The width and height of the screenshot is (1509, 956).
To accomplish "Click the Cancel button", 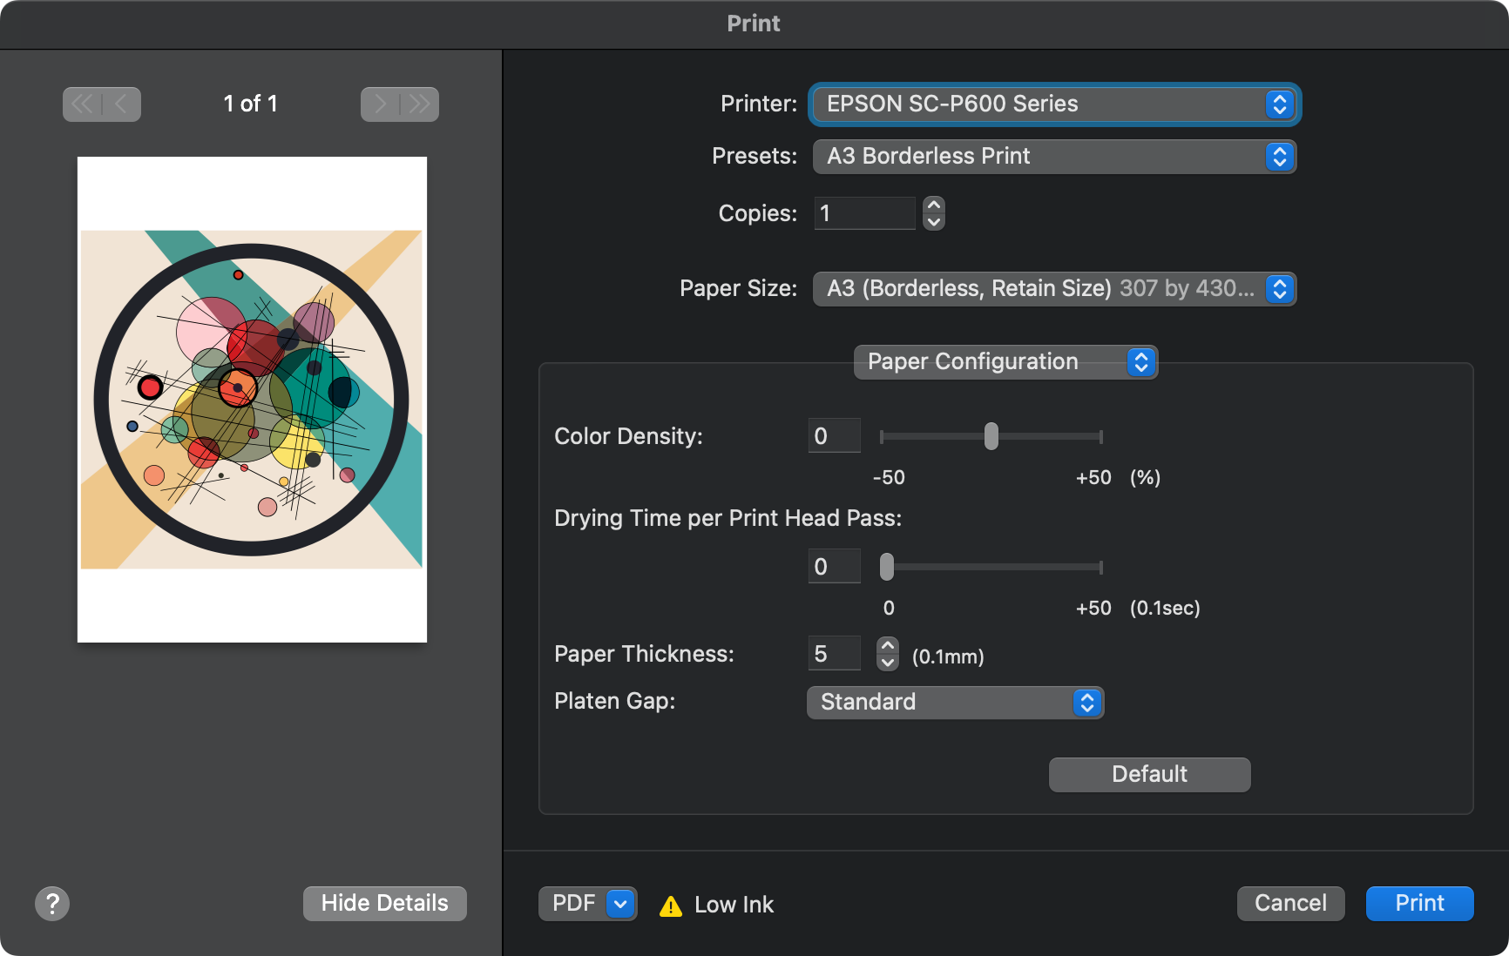I will [x=1290, y=904].
